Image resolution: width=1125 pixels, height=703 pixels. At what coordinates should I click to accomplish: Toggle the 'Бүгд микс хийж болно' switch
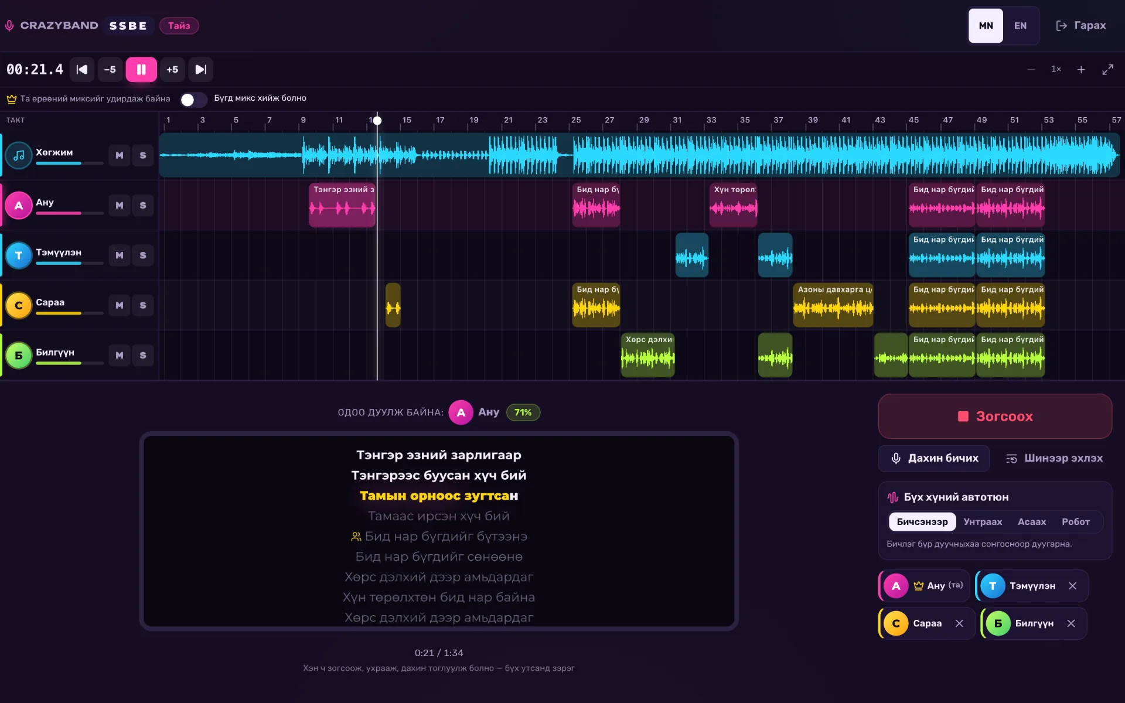[x=194, y=100]
